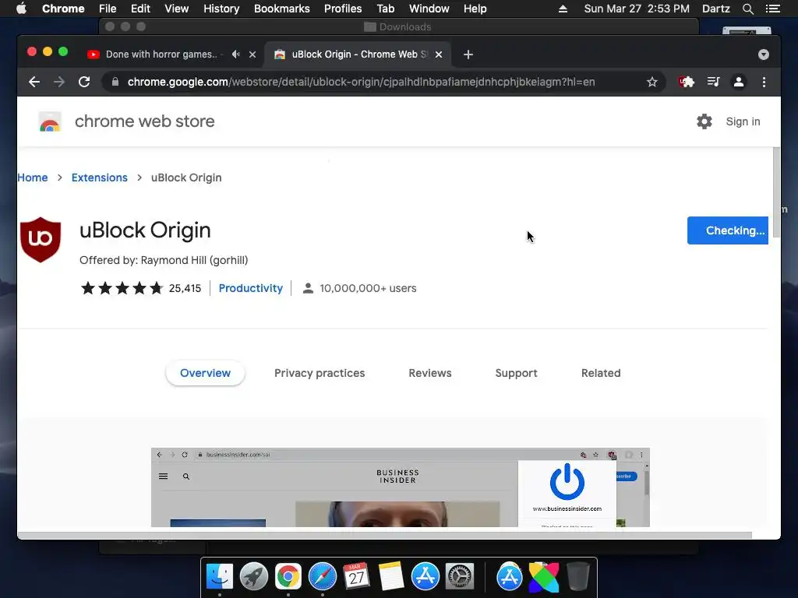The image size is (798, 598).
Task: Click the Checking... button
Action: pos(727,230)
